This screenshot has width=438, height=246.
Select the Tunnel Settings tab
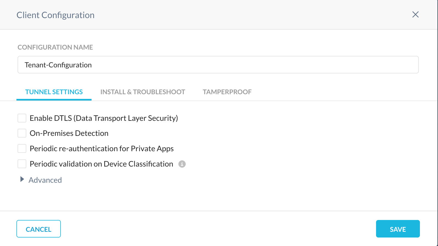[54, 92]
